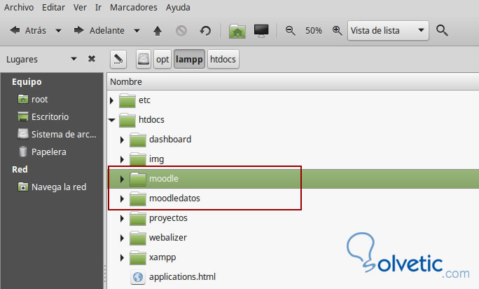This screenshot has height=289, width=479.
Task: Select the moodledatos folder icon
Action: pyautogui.click(x=138, y=199)
